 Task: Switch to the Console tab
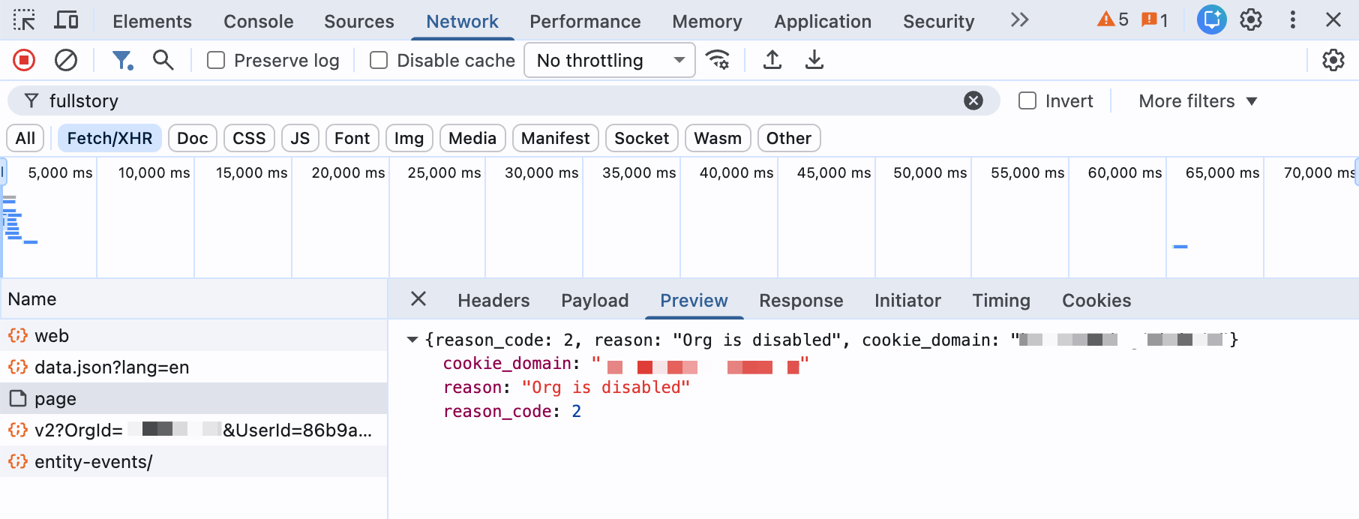(258, 21)
